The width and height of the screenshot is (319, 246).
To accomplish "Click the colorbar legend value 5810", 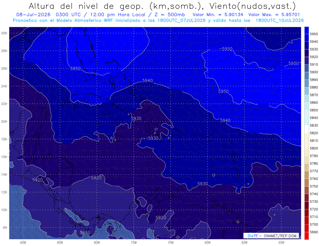I will click(314, 140).
